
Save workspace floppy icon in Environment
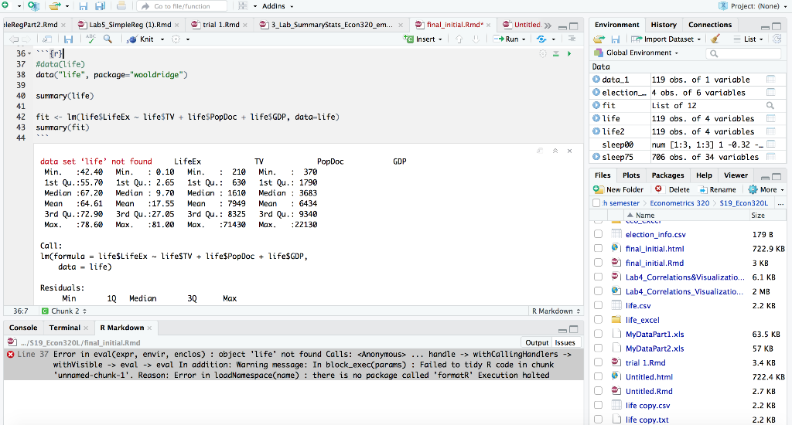(x=615, y=39)
